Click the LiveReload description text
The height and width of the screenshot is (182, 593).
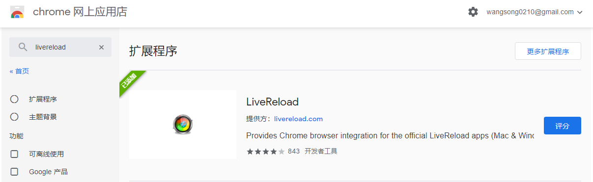tap(390, 135)
